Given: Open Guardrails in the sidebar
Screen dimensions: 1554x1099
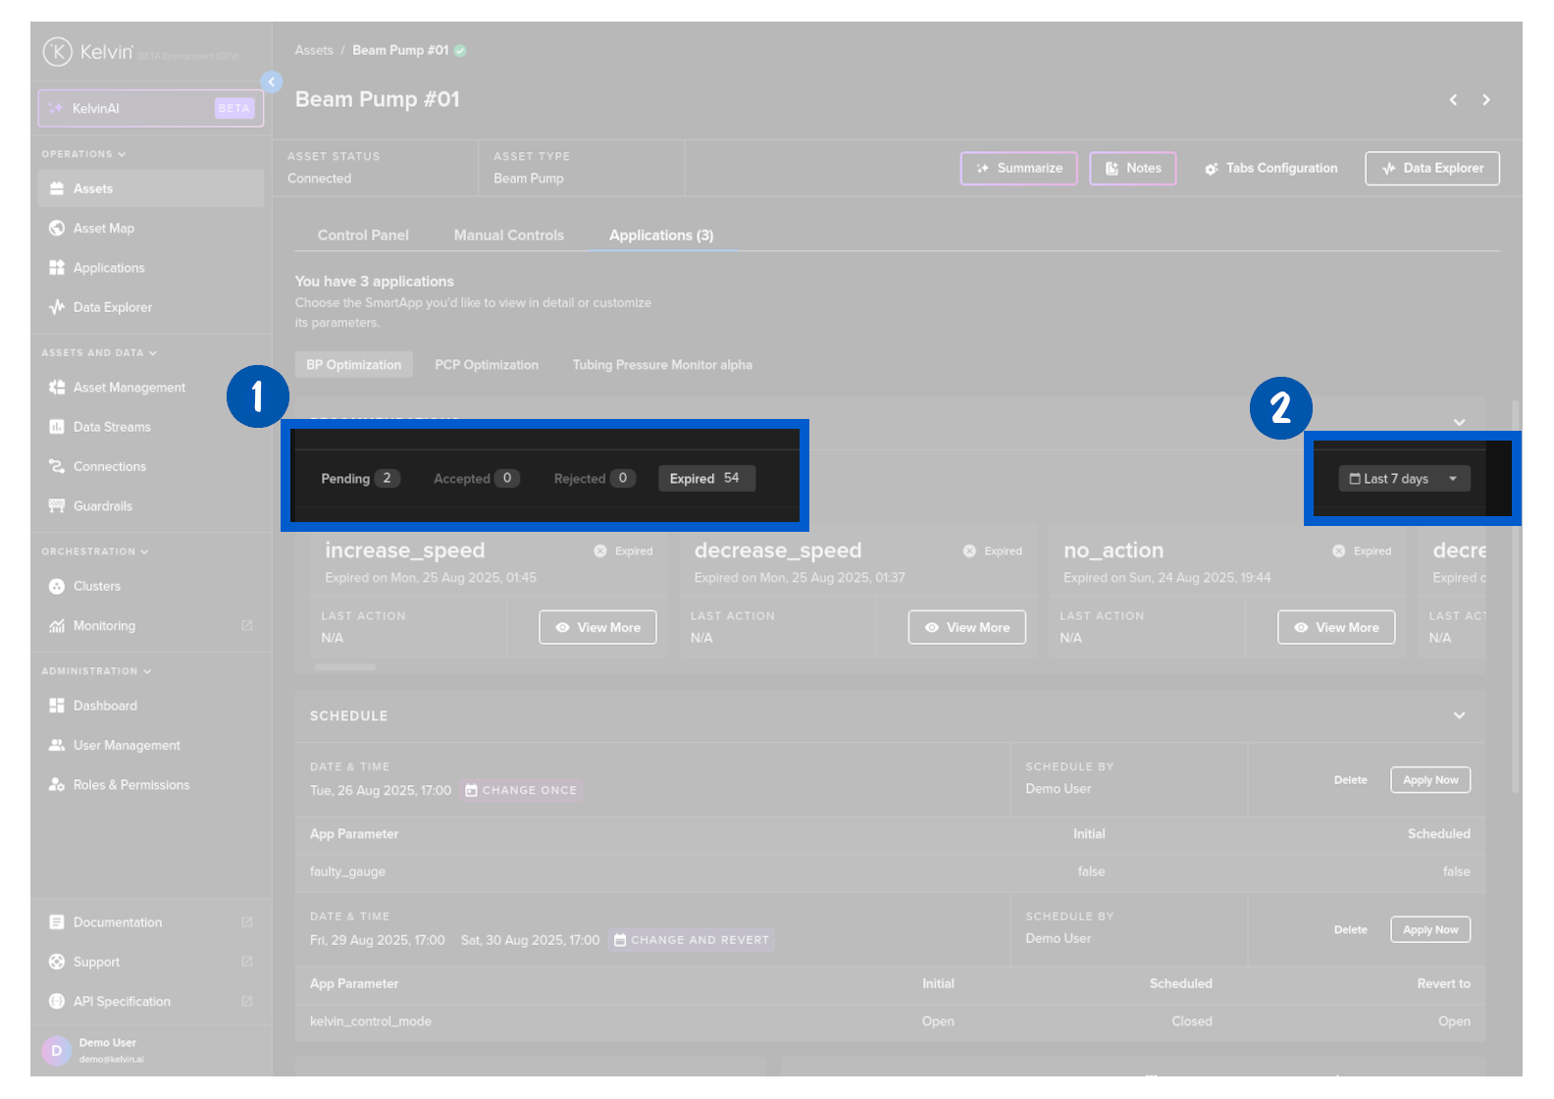Looking at the screenshot, I should pyautogui.click(x=102, y=506).
